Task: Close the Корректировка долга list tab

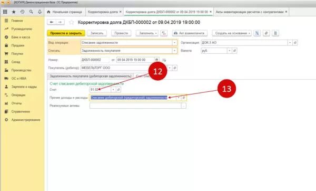Action: [120, 12]
